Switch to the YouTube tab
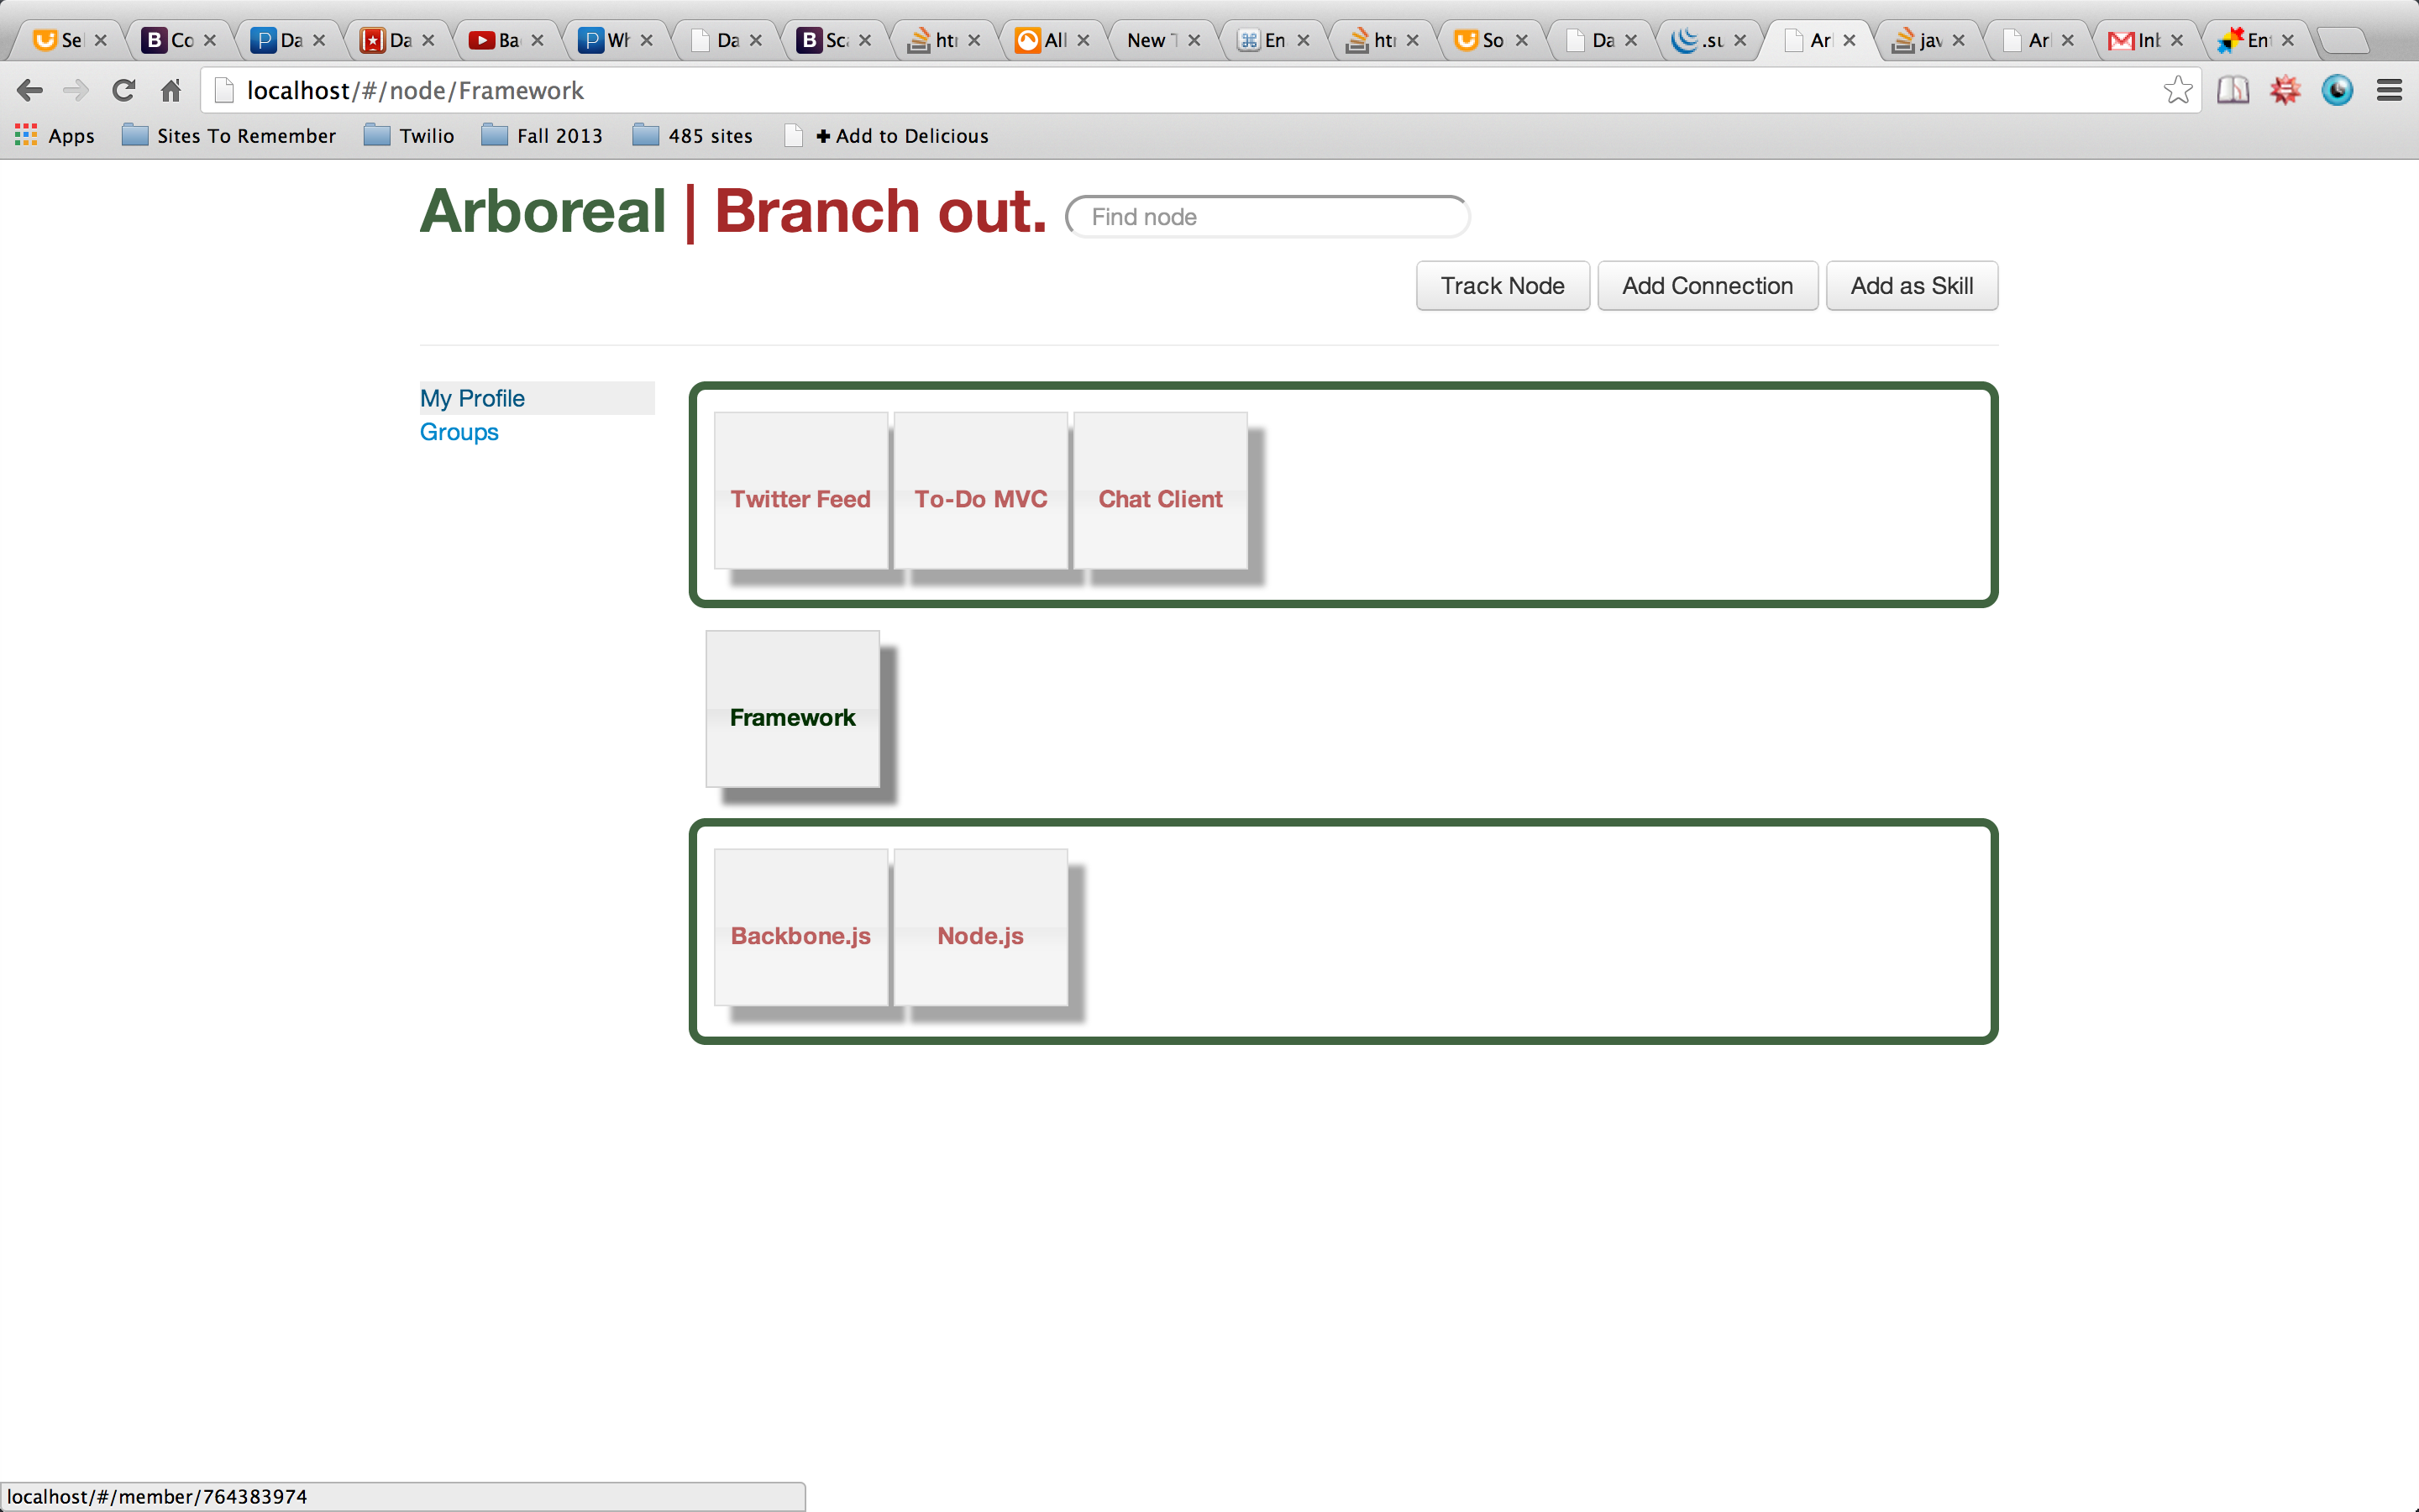 498,40
